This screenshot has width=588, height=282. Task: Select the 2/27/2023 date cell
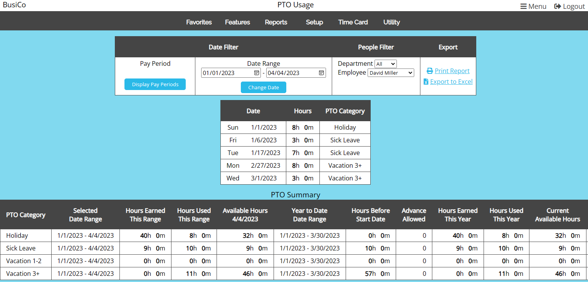point(265,165)
